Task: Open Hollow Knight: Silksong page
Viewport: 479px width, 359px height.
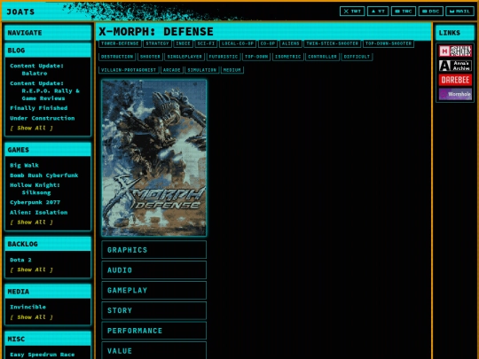Action: [35, 189]
